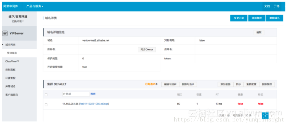The width and height of the screenshot is (288, 126).
Task: Check the 11.162.251.85 row checkbox
Action: pos(46,105)
